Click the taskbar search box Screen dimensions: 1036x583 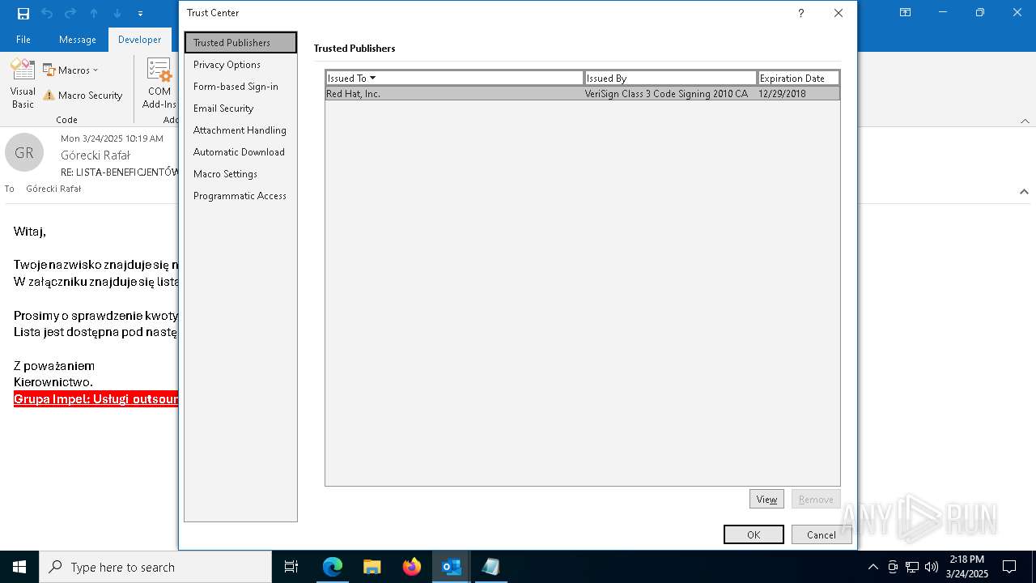pos(155,567)
